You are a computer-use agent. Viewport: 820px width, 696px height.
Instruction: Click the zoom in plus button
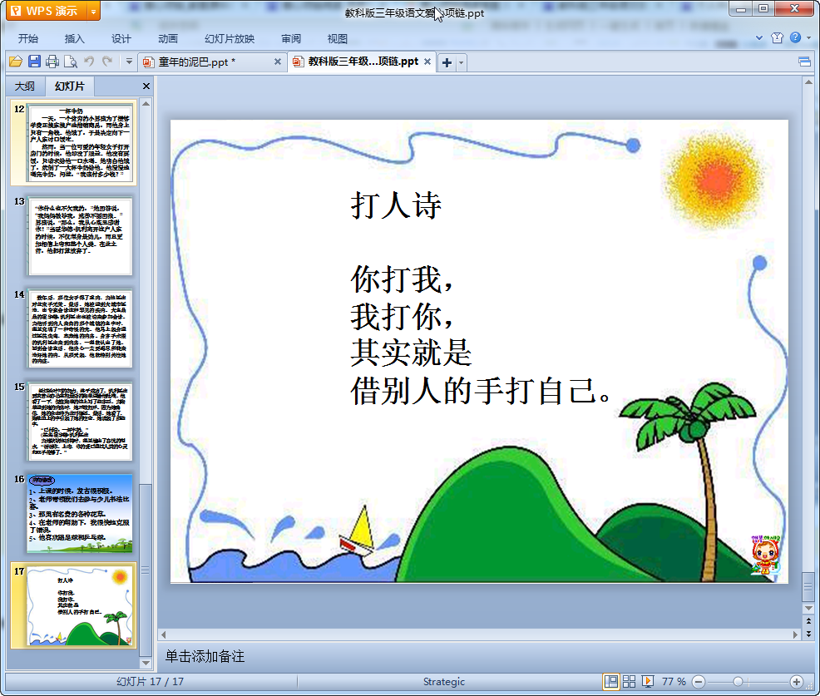pos(796,682)
